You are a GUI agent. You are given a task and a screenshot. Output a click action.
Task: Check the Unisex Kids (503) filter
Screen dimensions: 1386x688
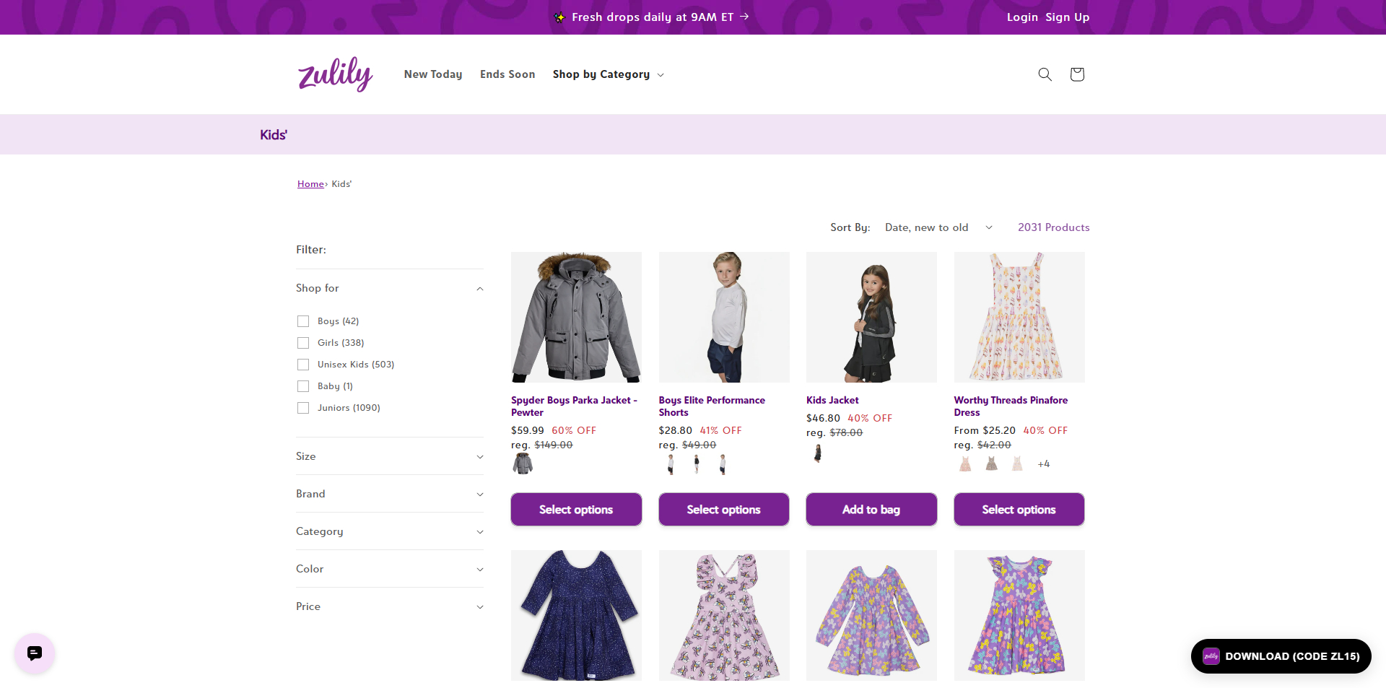click(x=303, y=365)
